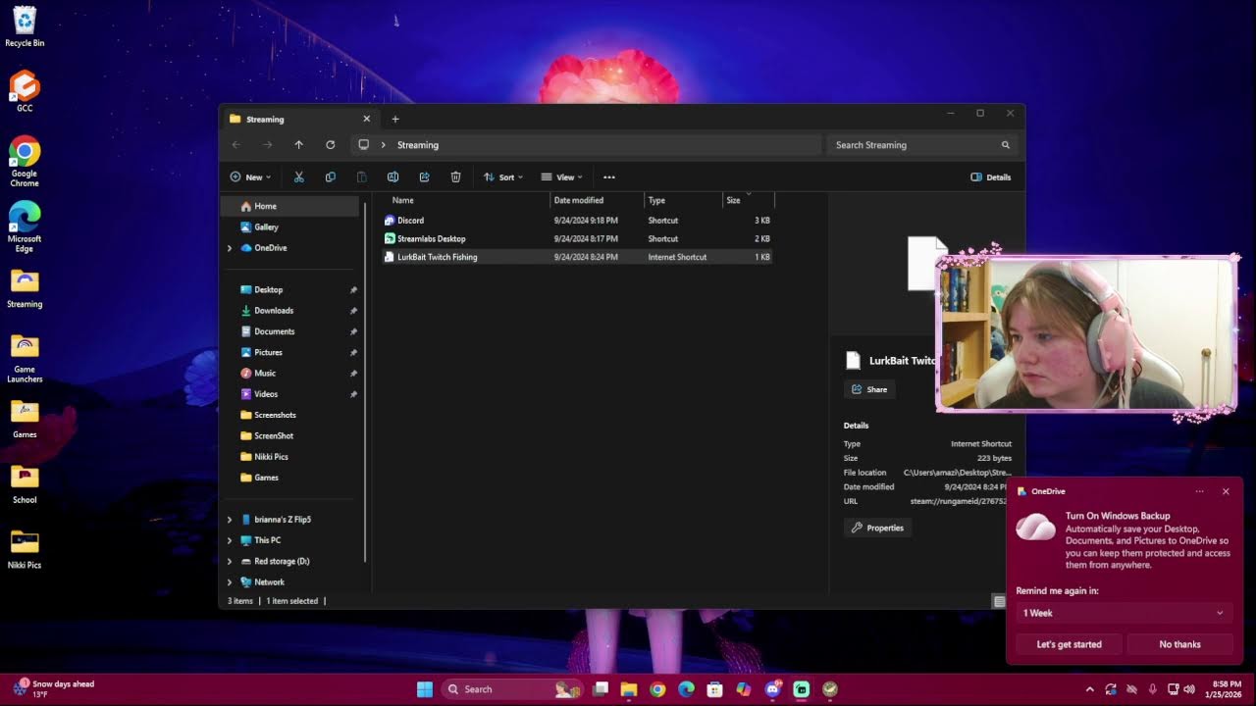Refresh the Streaming folder view
This screenshot has height=706, width=1256.
[x=330, y=145]
